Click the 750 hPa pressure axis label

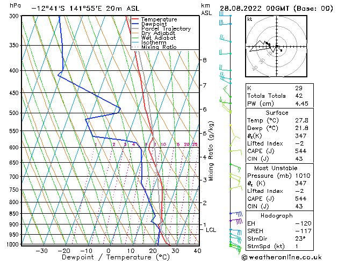tap(15, 190)
